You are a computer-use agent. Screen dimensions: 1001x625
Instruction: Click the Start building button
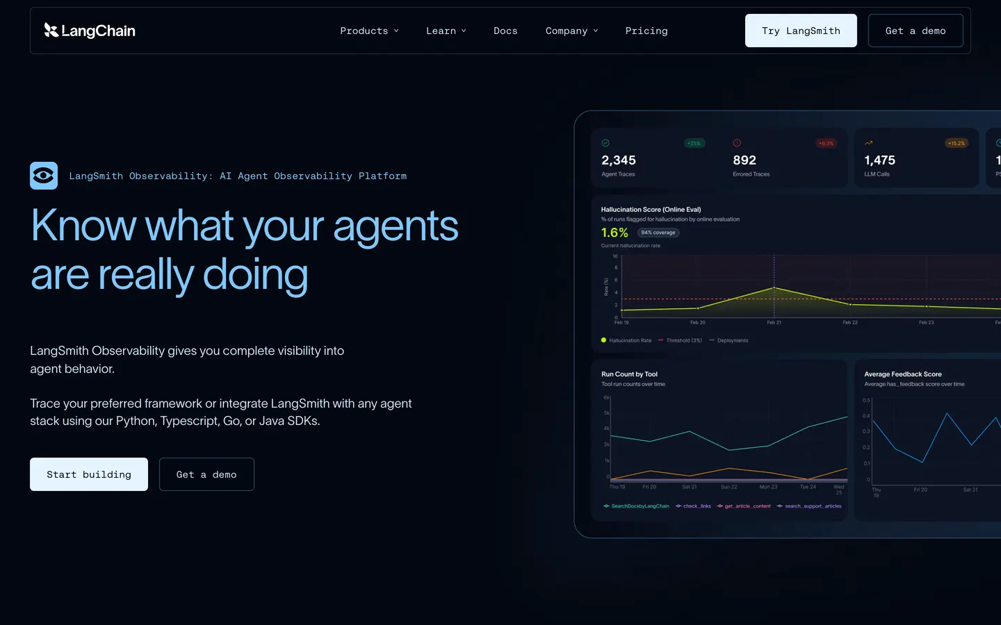[89, 474]
